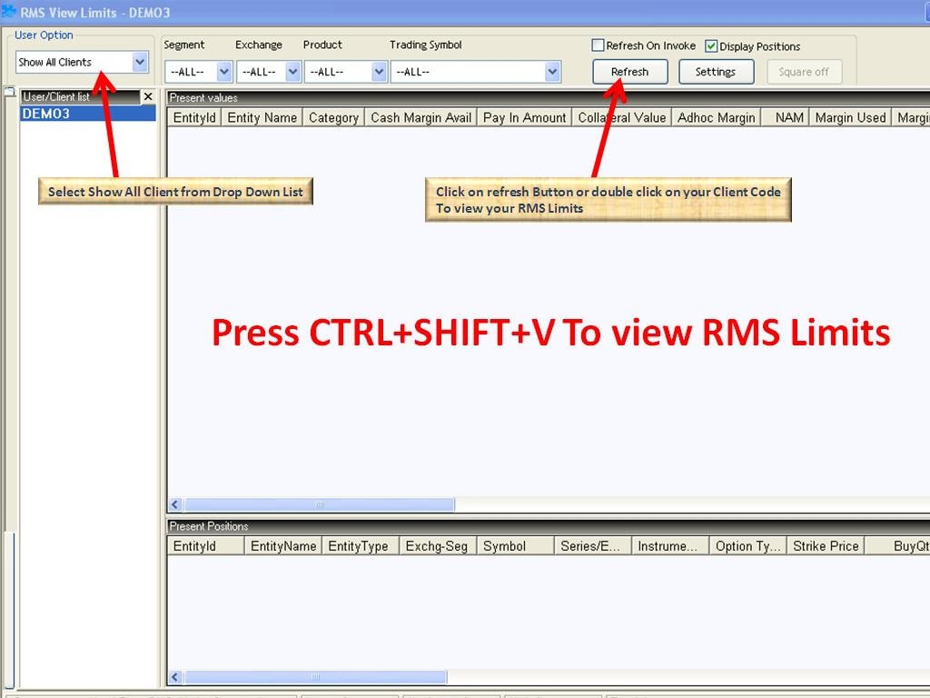Click the Strike Price column header
Viewport: 930px width, 698px height.
(x=825, y=546)
